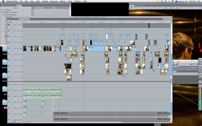
Task: Lock video track V4
Action: click(18, 60)
